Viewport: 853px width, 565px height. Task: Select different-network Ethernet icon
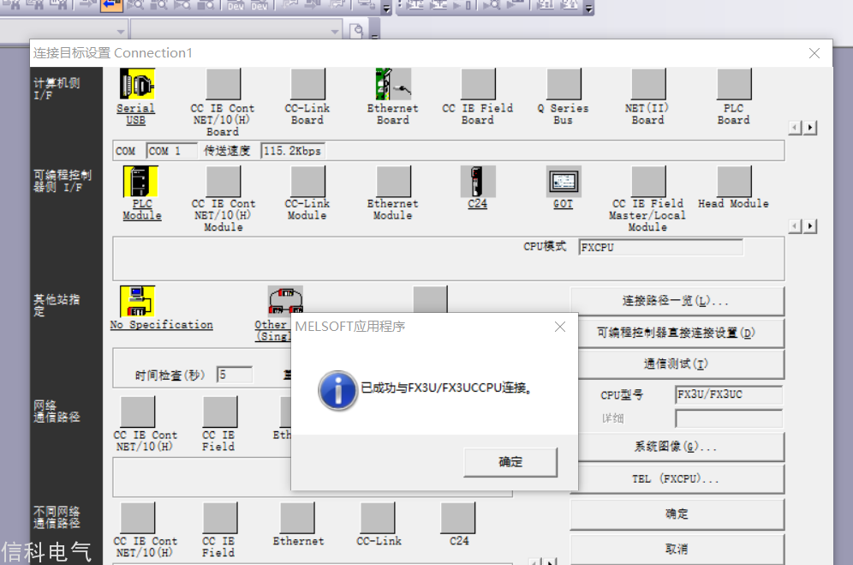(297, 518)
